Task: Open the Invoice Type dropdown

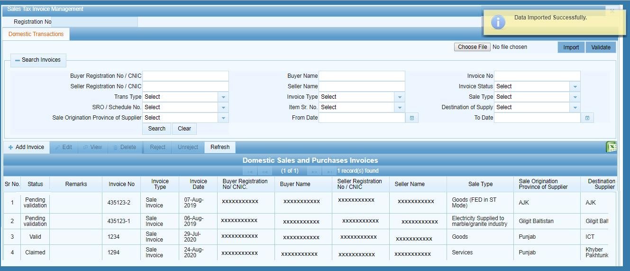Action: 400,97
